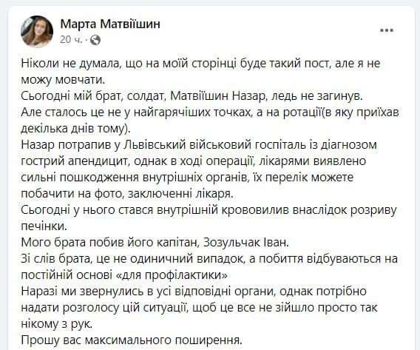
Task: Click the line about 'внутрішній крововилив'
Action: (209, 210)
